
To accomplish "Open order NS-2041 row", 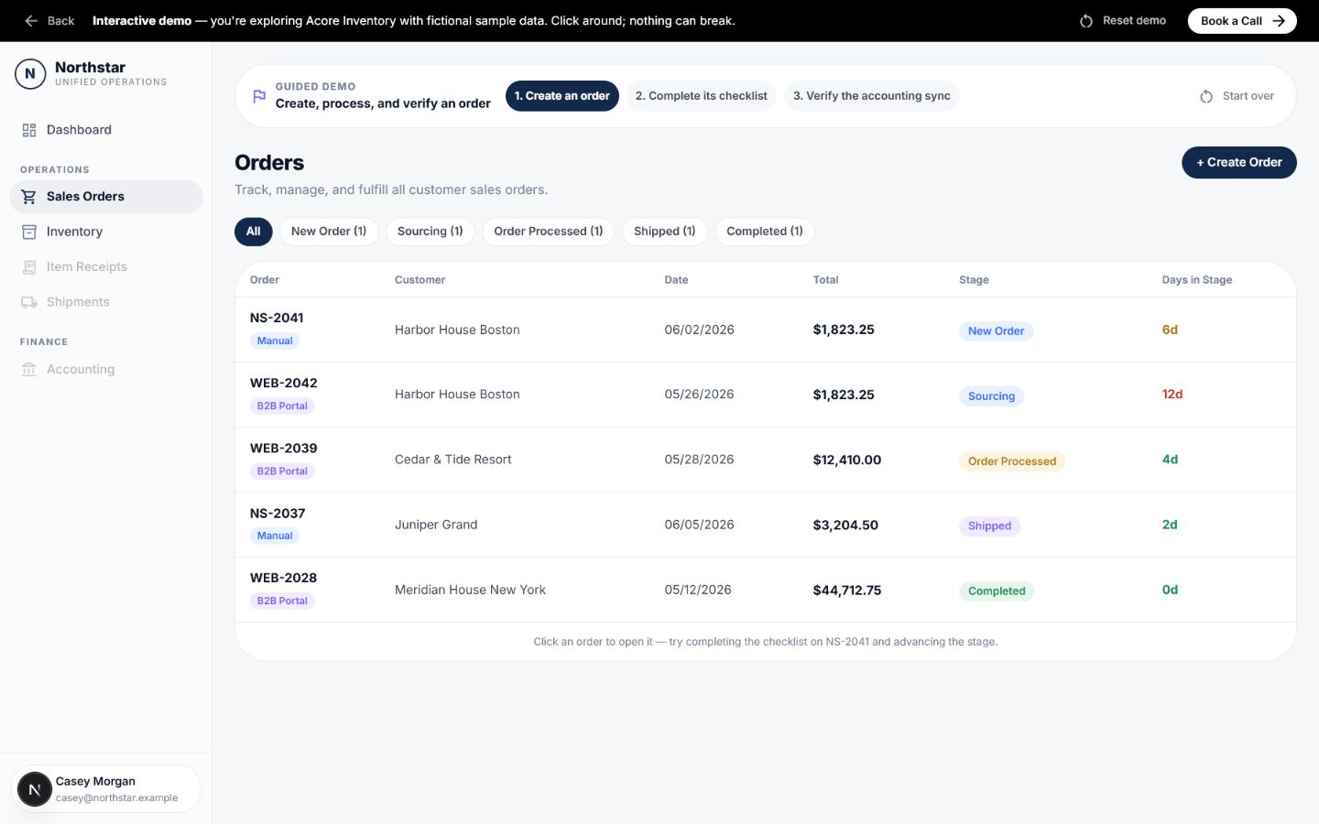I will point(766,330).
